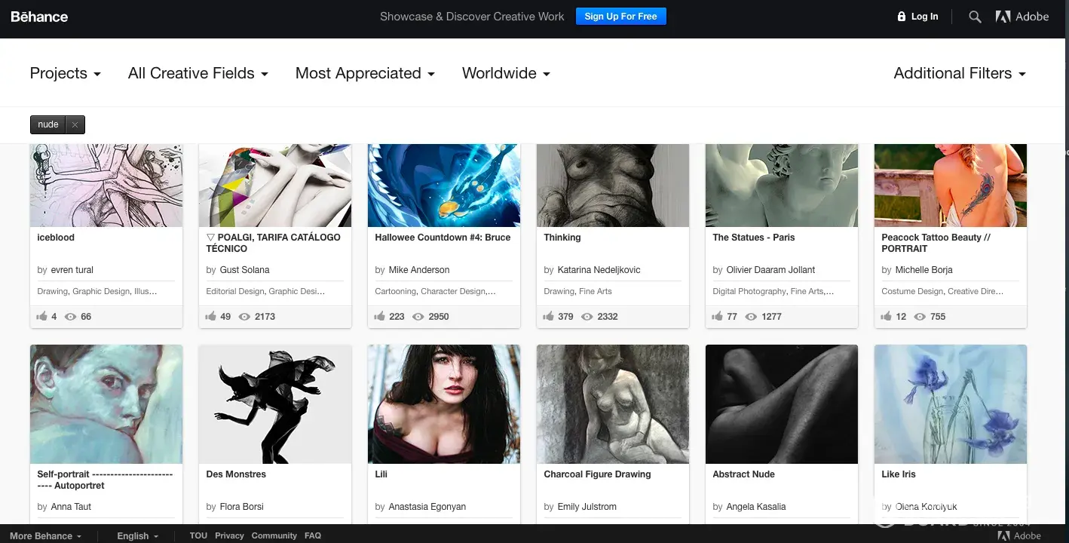Click Costume Design field under Peacock Tattoo
The image size is (1069, 543).
tap(912, 291)
